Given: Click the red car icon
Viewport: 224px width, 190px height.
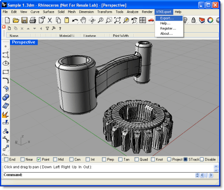Looking at the screenshot, I should pos(151,20).
